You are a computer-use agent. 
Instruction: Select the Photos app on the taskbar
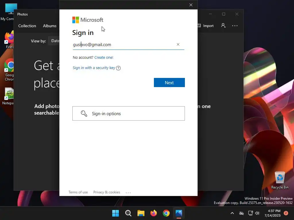point(179,213)
